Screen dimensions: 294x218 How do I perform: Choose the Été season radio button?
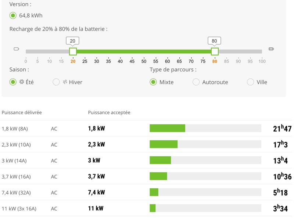pyautogui.click(x=13, y=82)
